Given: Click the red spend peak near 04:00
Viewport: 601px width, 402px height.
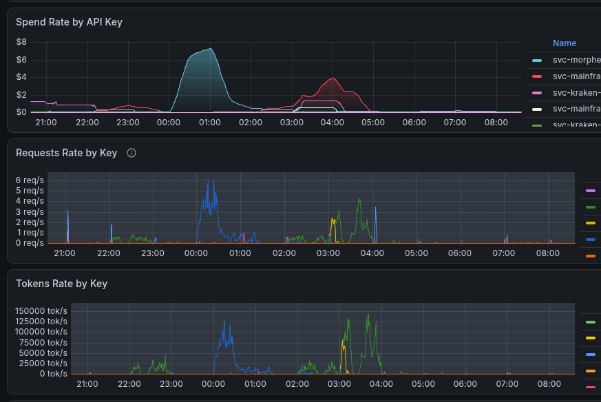Looking at the screenshot, I should coord(333,78).
